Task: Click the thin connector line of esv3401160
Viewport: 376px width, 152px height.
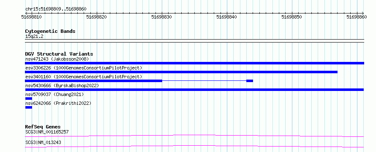Action: [204, 81]
